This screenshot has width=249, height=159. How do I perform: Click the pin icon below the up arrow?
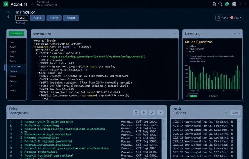point(8,17)
